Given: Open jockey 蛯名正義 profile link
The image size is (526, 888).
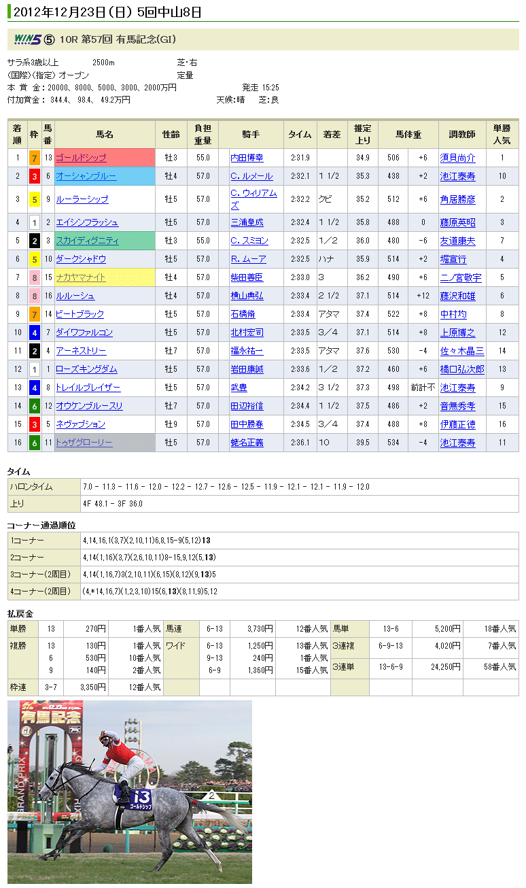Looking at the screenshot, I should click(247, 443).
